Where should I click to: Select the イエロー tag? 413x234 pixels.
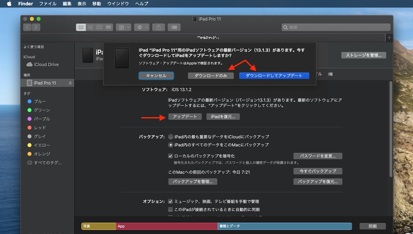(x=39, y=145)
